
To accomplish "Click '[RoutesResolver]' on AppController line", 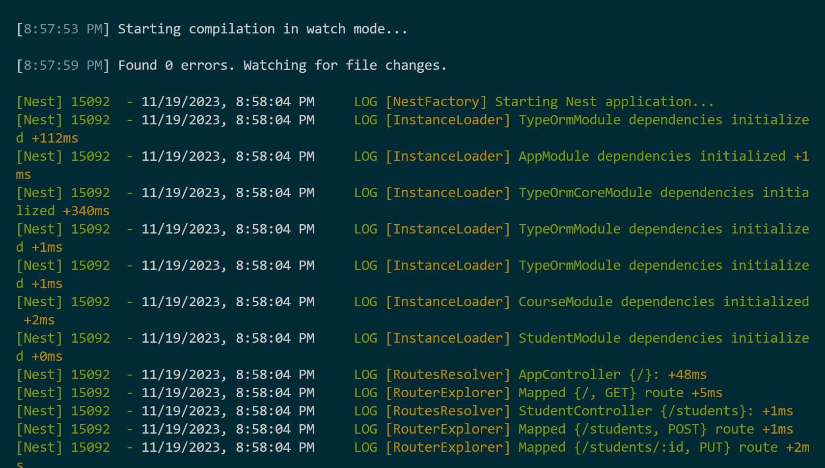I will 448,375.
